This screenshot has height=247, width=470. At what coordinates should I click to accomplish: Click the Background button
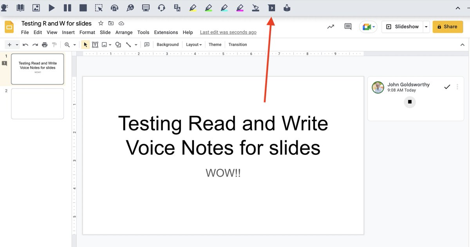(x=168, y=45)
